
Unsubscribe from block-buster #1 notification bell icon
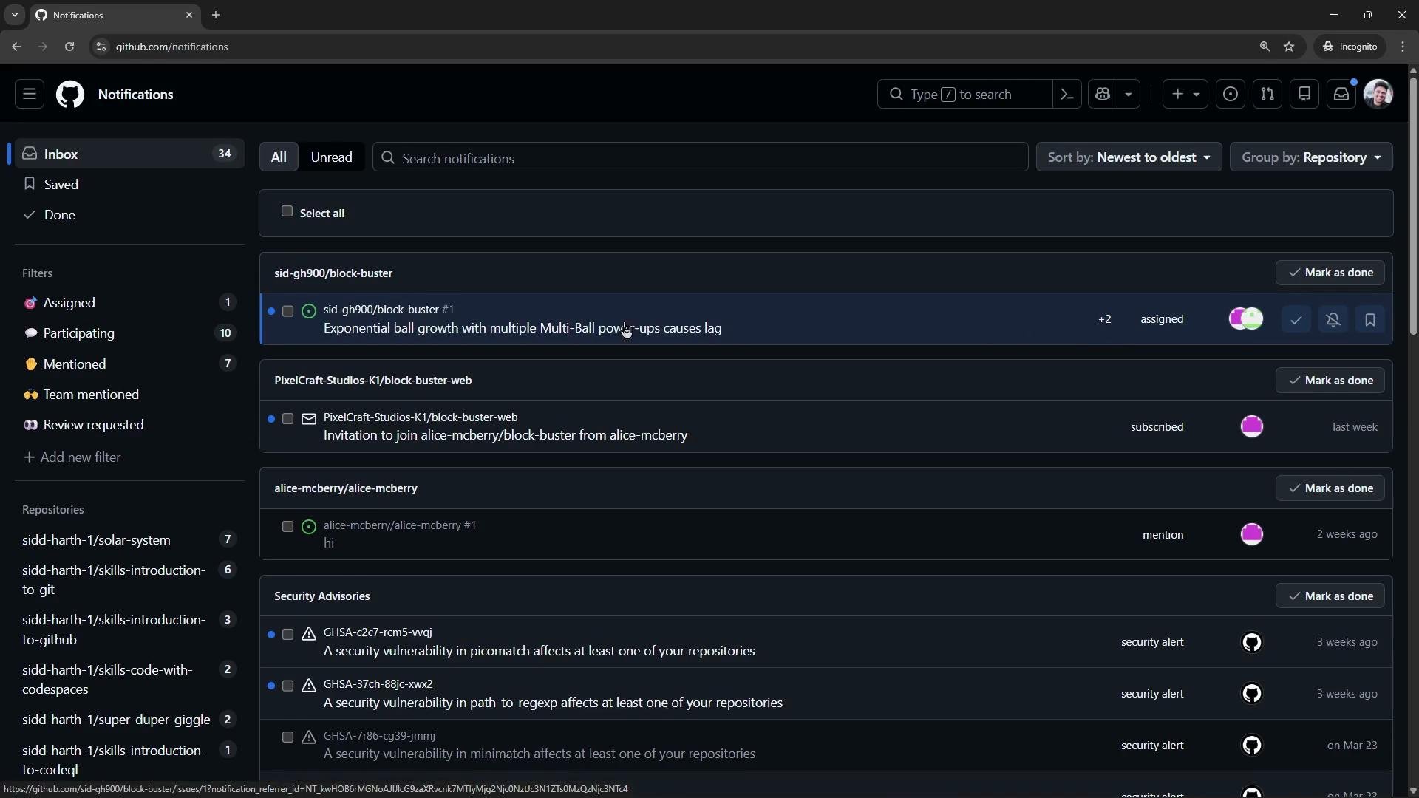(x=1333, y=320)
